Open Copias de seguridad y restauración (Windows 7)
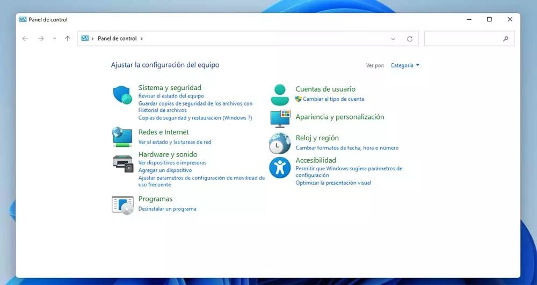This screenshot has width=537, height=285. [x=195, y=118]
